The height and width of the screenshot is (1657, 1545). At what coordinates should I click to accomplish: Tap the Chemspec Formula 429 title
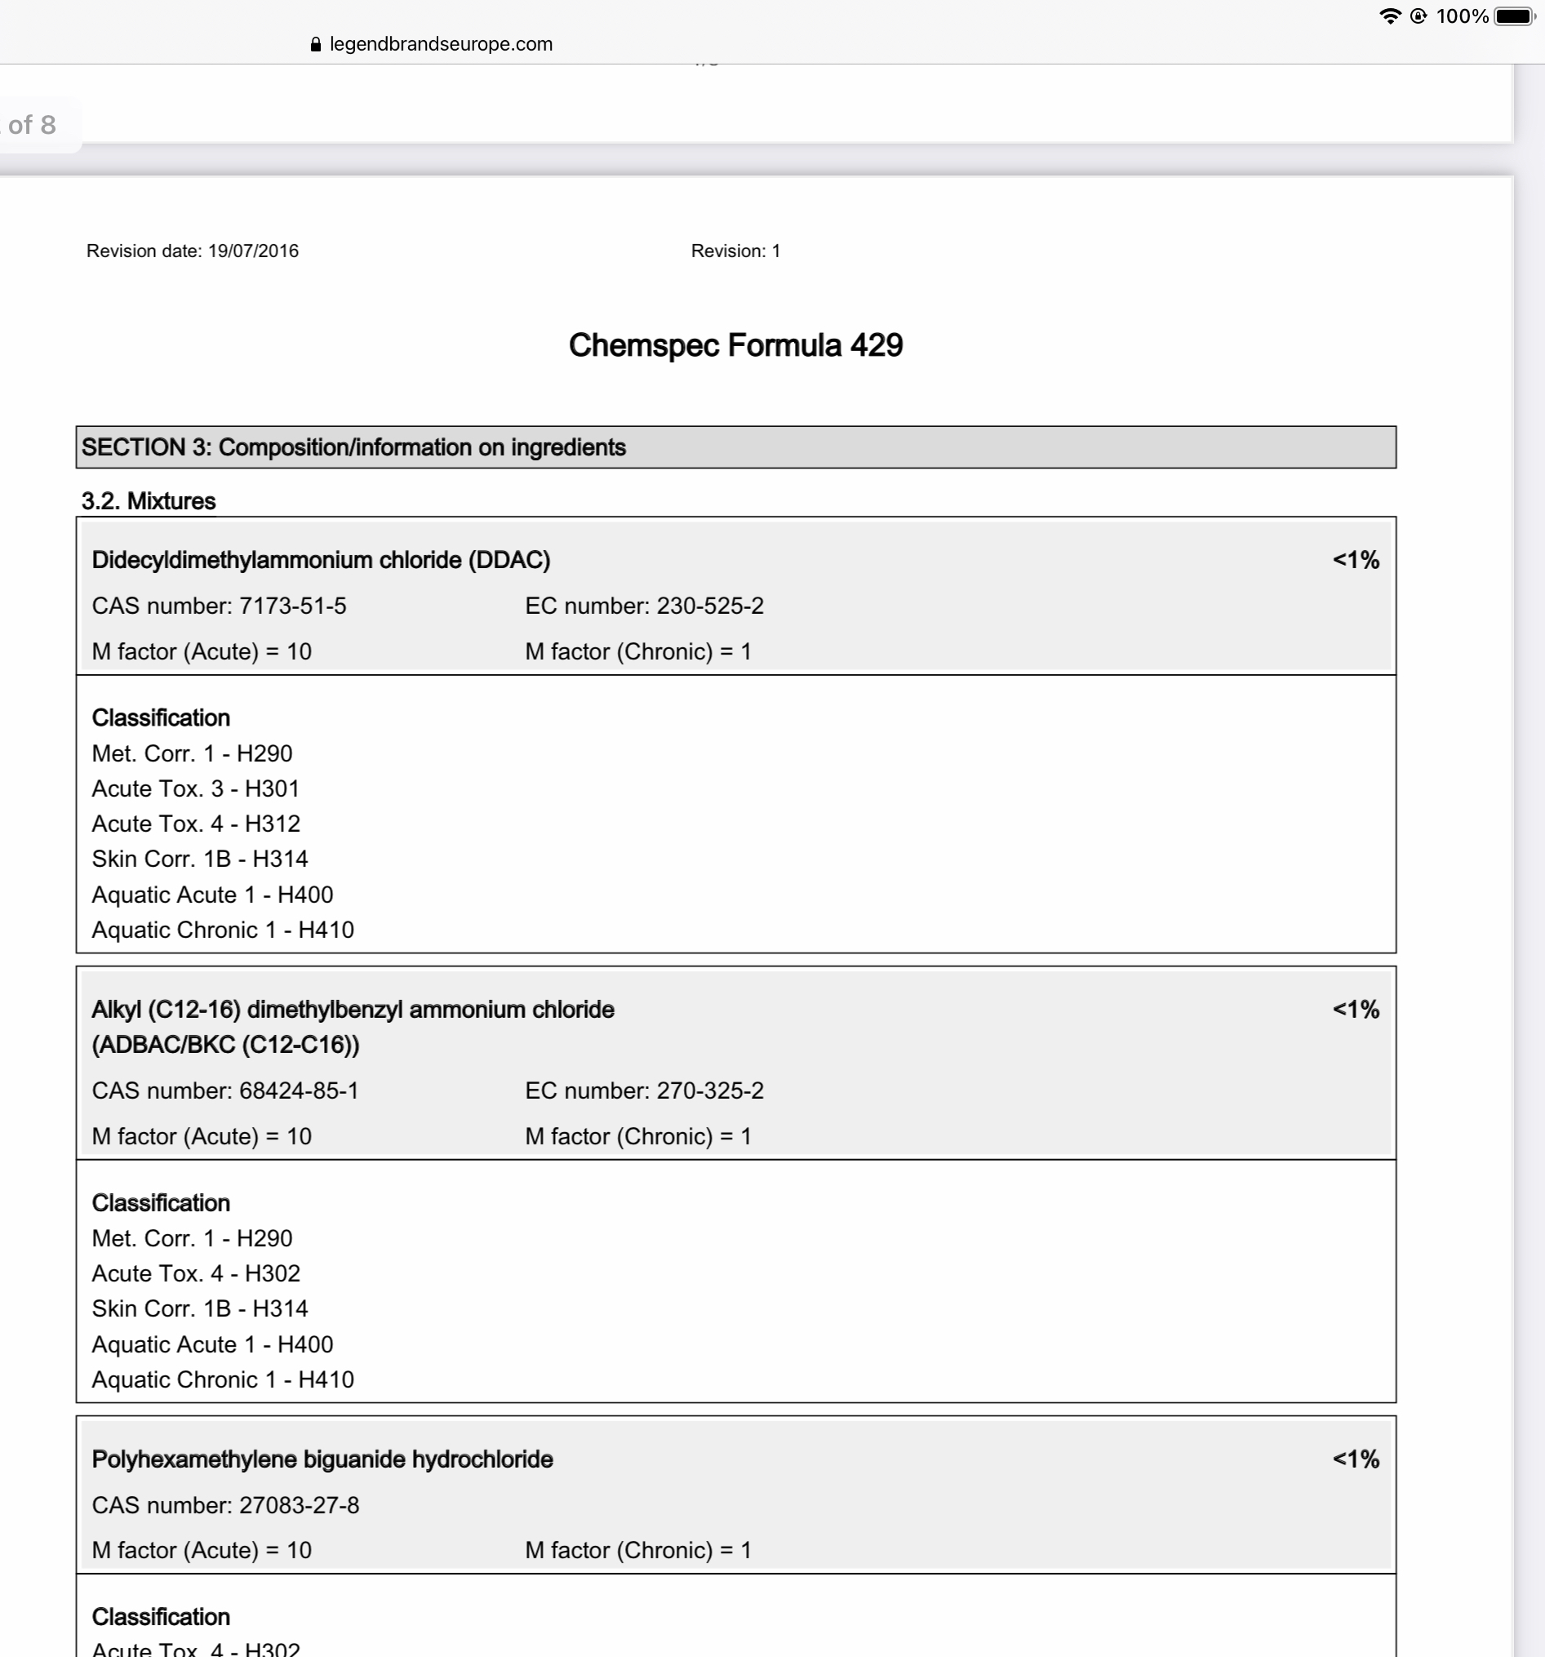[735, 345]
